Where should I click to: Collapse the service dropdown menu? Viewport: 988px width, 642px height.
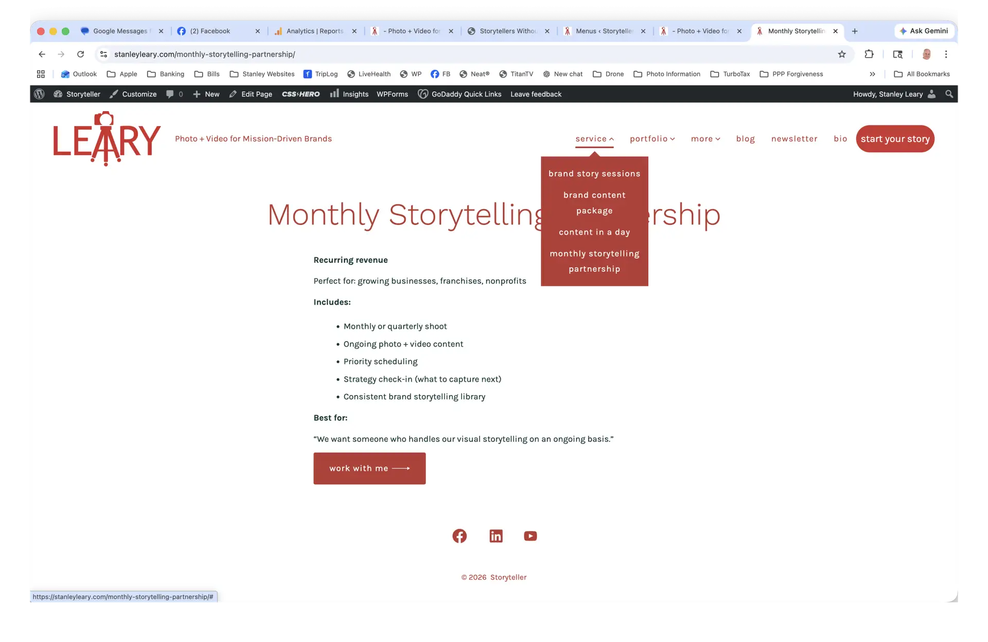[594, 139]
